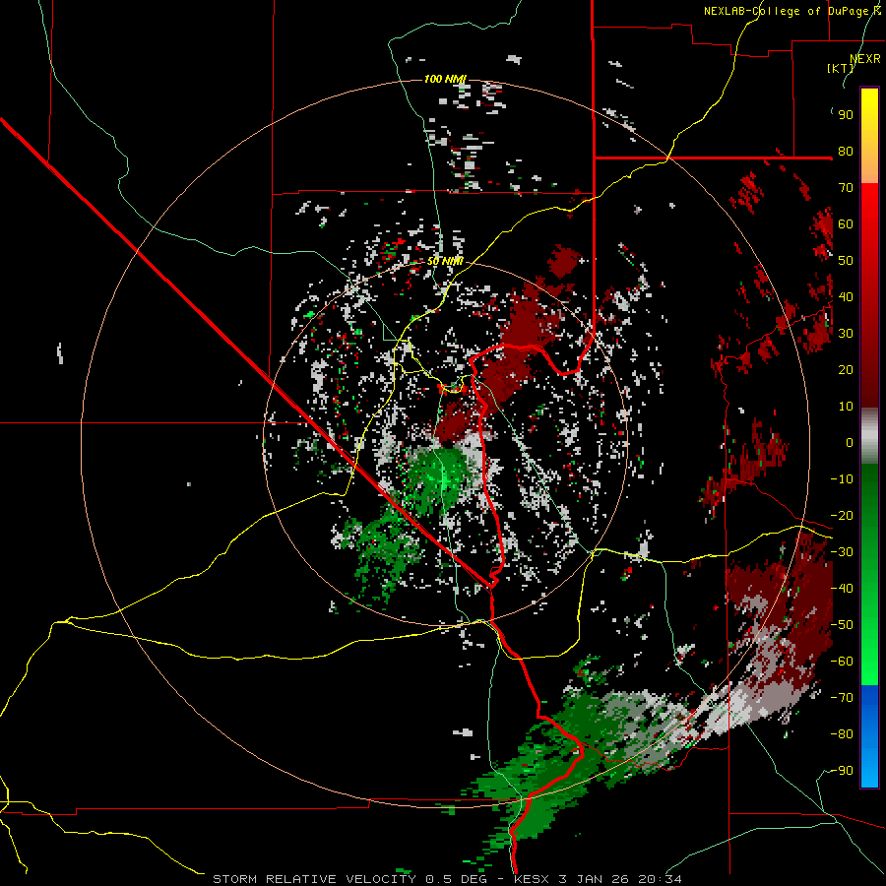Click the [KT] units label

[841, 68]
